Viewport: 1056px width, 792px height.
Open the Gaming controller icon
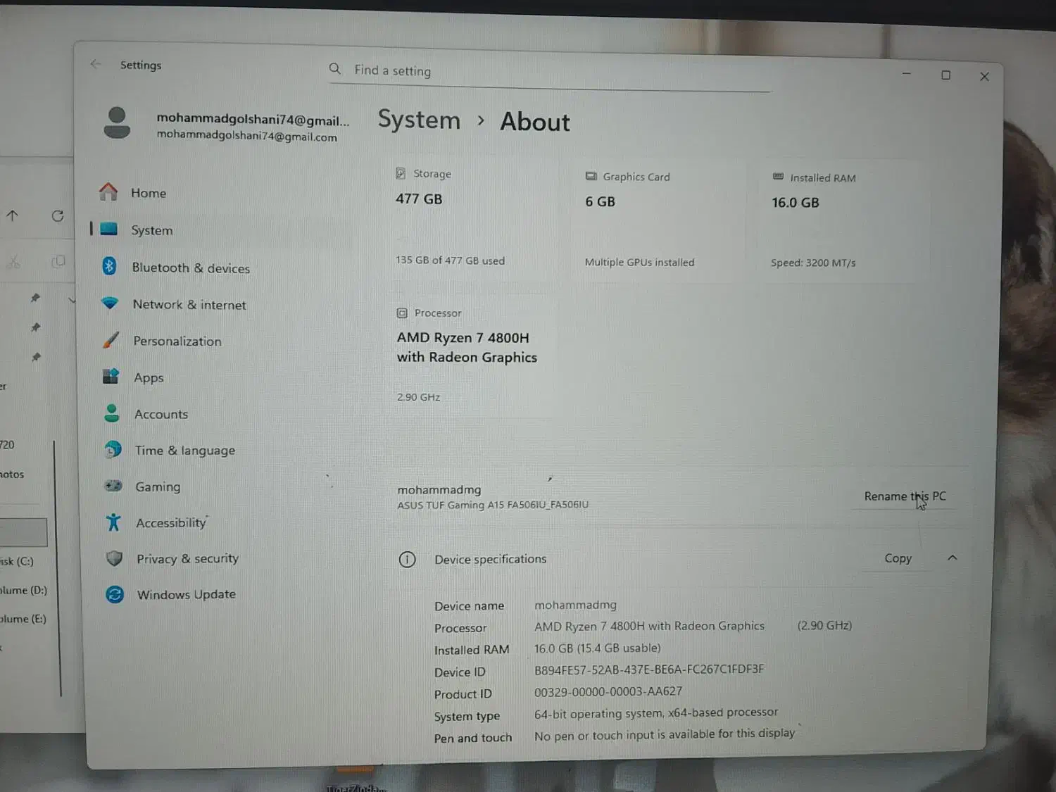click(113, 485)
